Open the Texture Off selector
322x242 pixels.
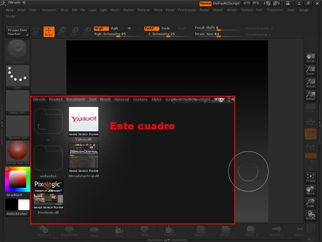tap(17, 127)
